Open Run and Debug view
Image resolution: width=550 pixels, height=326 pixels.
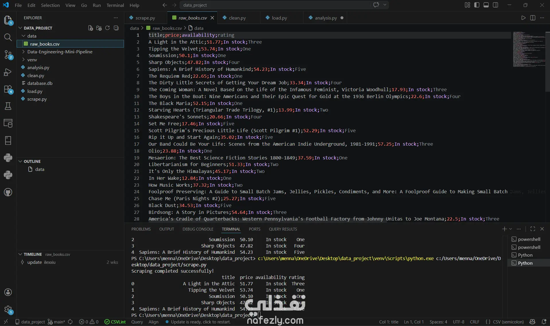coord(8,72)
